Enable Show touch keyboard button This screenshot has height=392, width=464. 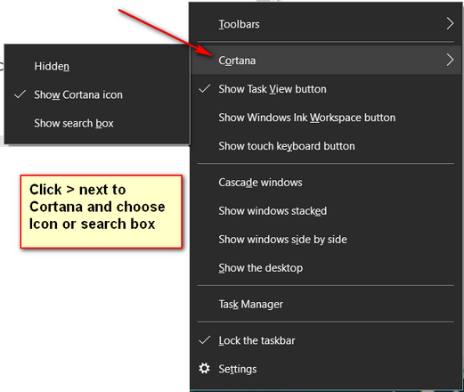point(326,146)
